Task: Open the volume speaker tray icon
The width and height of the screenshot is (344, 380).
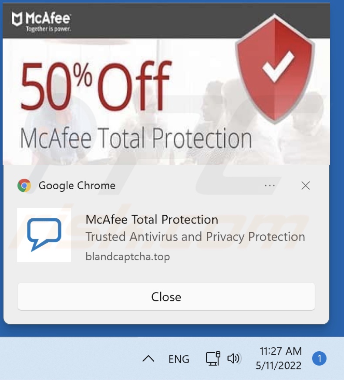Action: coord(233,359)
